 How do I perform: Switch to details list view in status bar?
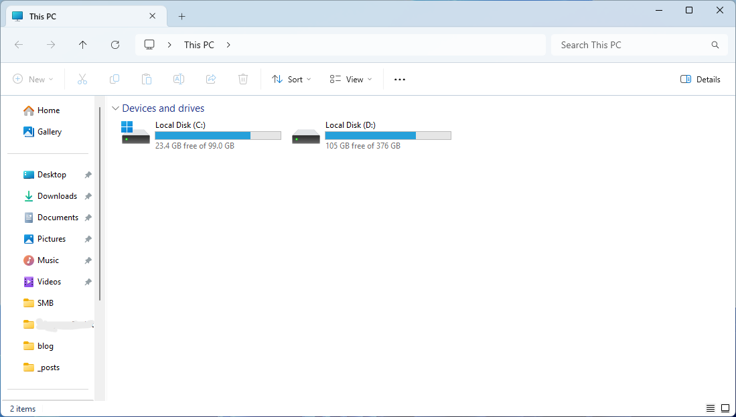(711, 408)
